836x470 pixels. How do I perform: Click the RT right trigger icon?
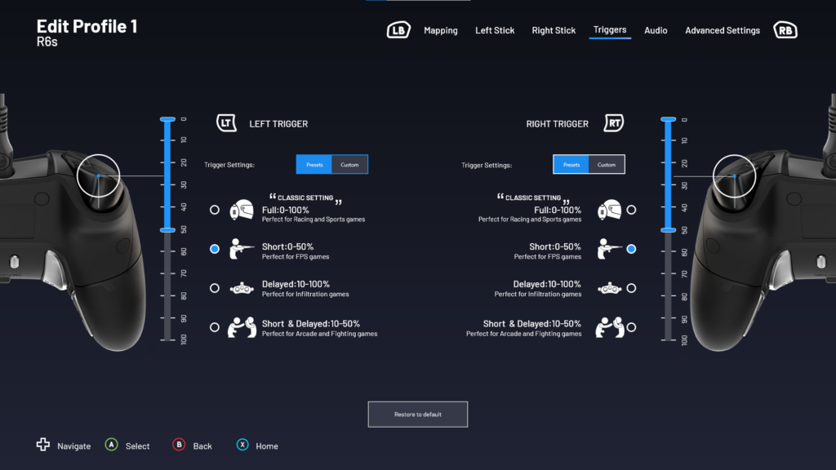pos(613,123)
